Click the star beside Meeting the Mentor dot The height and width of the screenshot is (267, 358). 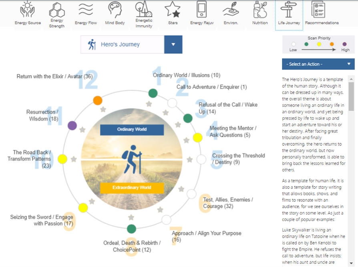187,140
